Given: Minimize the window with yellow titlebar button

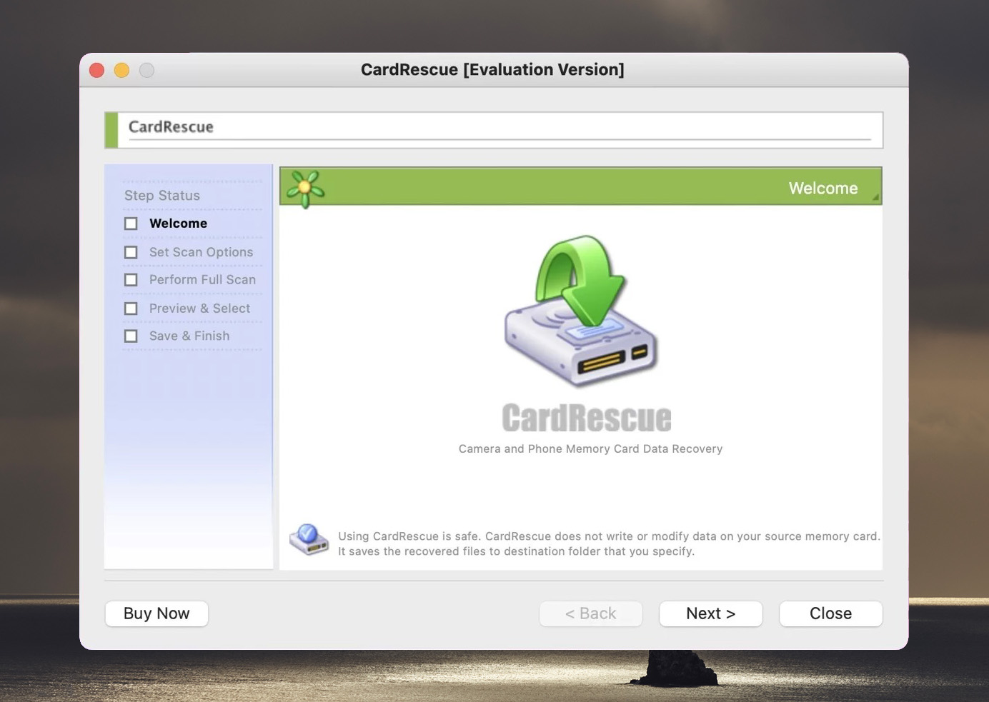Looking at the screenshot, I should [122, 70].
